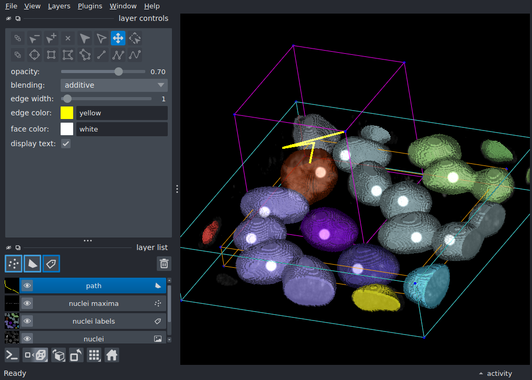Uncheck the display text checkbox
Screen dimensions: 532x380
(66, 144)
